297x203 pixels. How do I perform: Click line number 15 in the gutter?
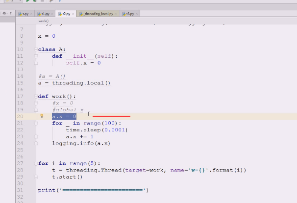click(x=20, y=83)
